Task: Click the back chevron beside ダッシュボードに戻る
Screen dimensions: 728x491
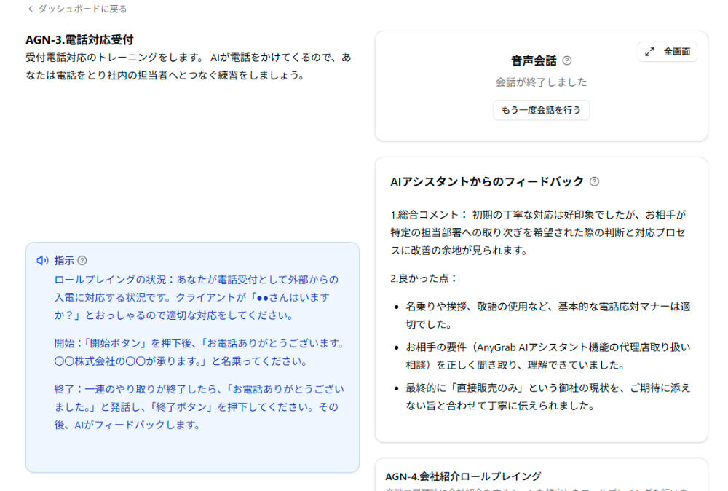Action: point(31,9)
